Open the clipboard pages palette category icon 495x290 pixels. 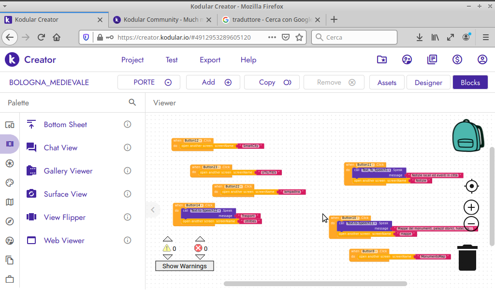tap(10, 260)
